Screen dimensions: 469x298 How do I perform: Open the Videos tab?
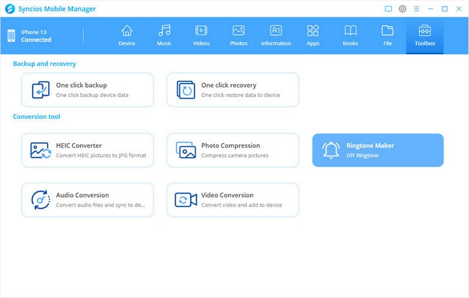click(201, 36)
